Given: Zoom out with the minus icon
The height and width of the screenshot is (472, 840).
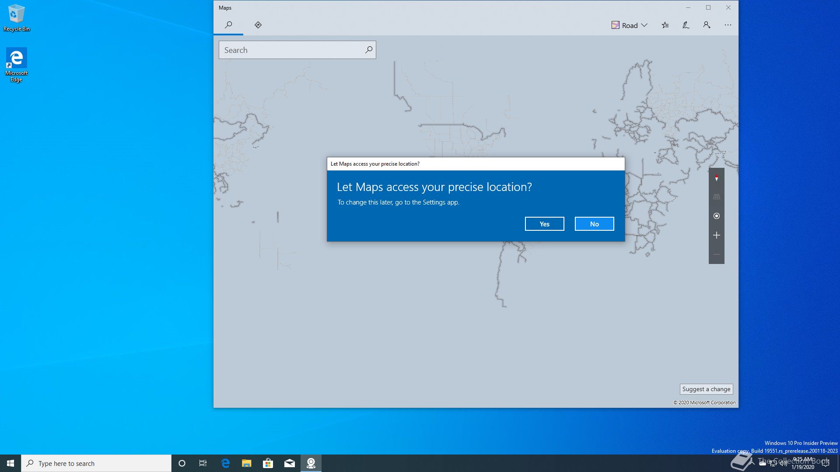Looking at the screenshot, I should click(x=717, y=254).
